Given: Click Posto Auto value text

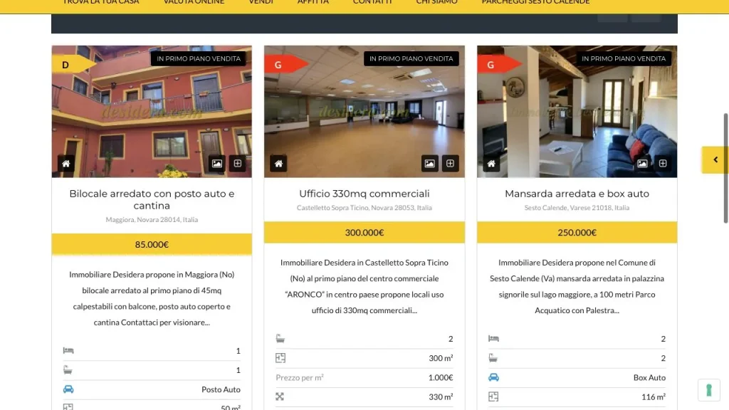Looking at the screenshot, I should 221,389.
